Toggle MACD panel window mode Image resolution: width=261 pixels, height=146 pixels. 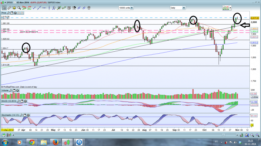tap(22, 101)
